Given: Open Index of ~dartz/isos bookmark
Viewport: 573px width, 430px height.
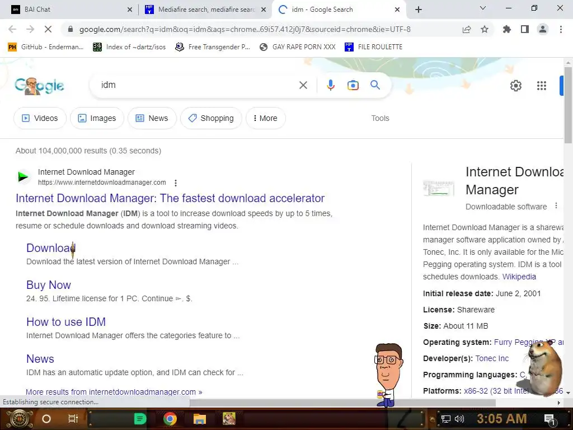Looking at the screenshot, I should coord(129,47).
